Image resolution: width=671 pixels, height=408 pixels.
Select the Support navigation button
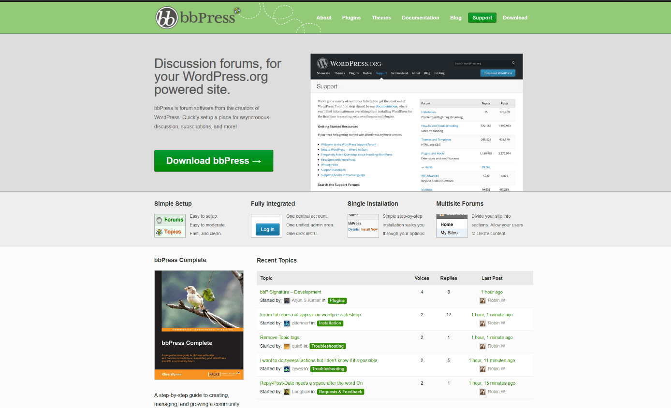482,18
